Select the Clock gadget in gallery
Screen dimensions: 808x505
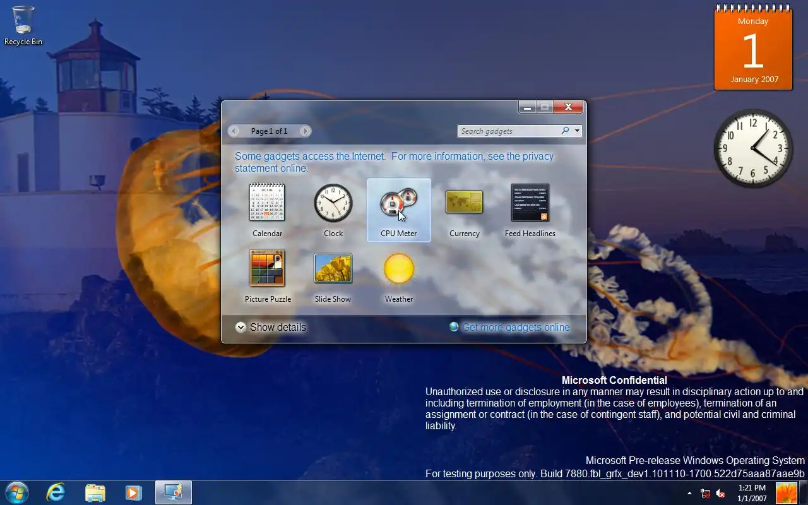coord(333,203)
